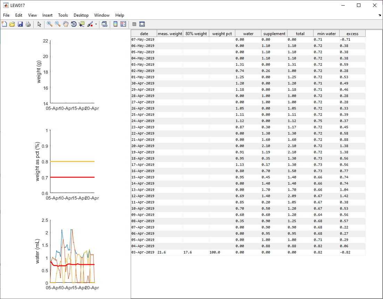
Task: Hide Plot Tools
Action: pyautogui.click(x=134, y=24)
